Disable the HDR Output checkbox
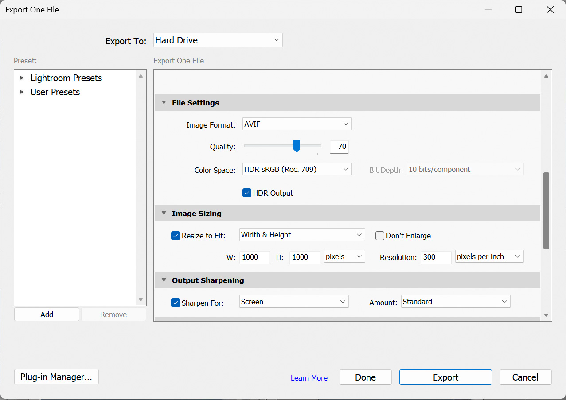 pos(247,193)
